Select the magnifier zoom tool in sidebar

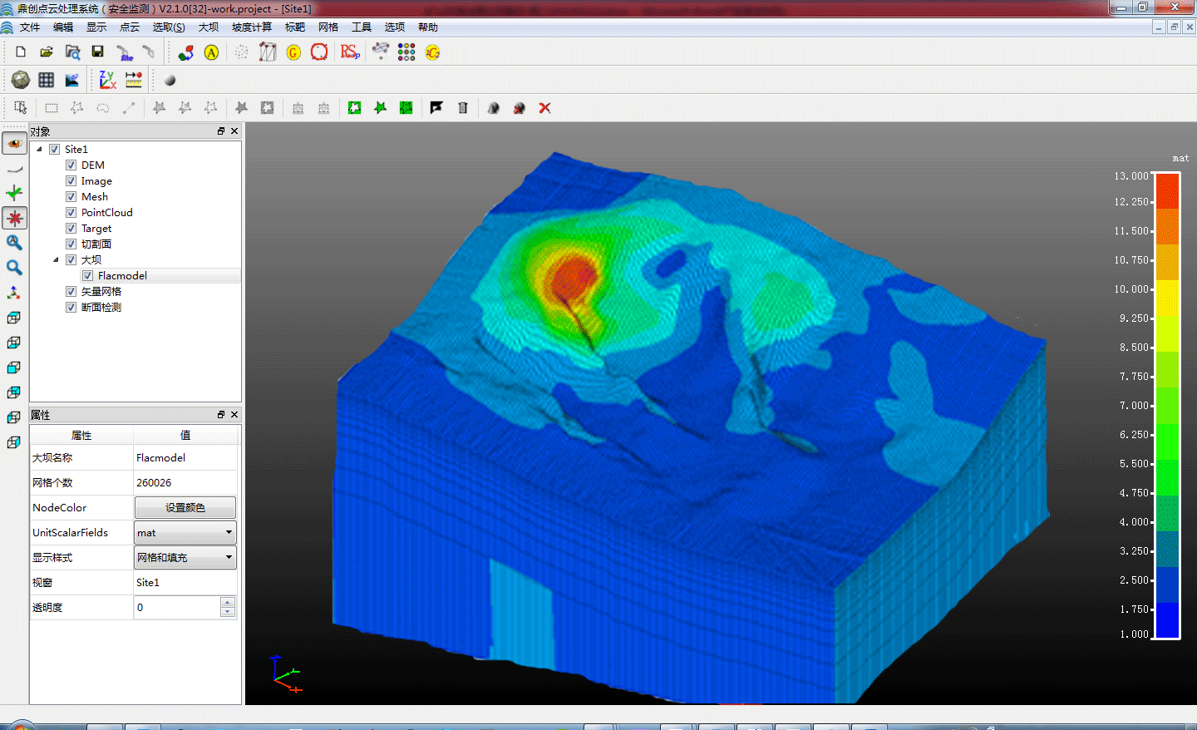14,268
